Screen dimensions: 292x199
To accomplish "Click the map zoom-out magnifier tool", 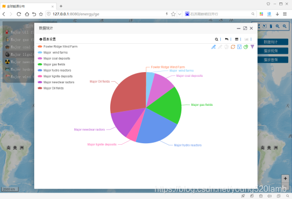I will [x=285, y=26].
